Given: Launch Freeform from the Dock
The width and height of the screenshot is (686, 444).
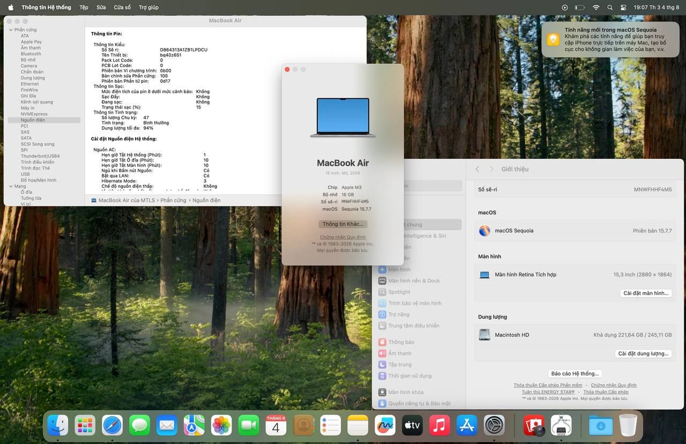Looking at the screenshot, I should tap(385, 425).
